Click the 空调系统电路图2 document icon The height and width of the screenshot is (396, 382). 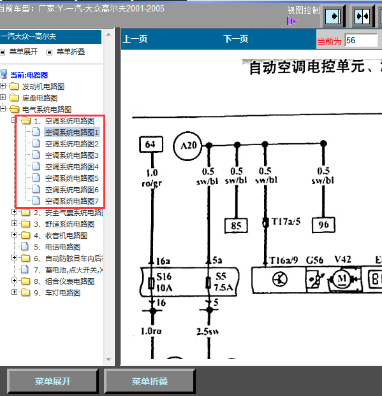[36, 143]
